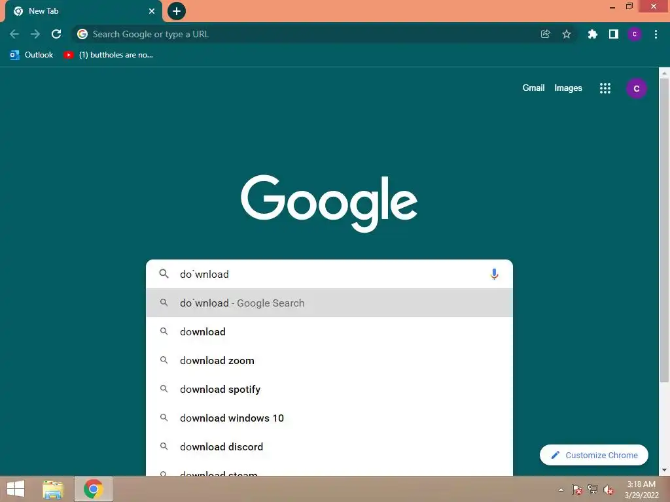Click the Google icon in the address bar

pos(82,34)
